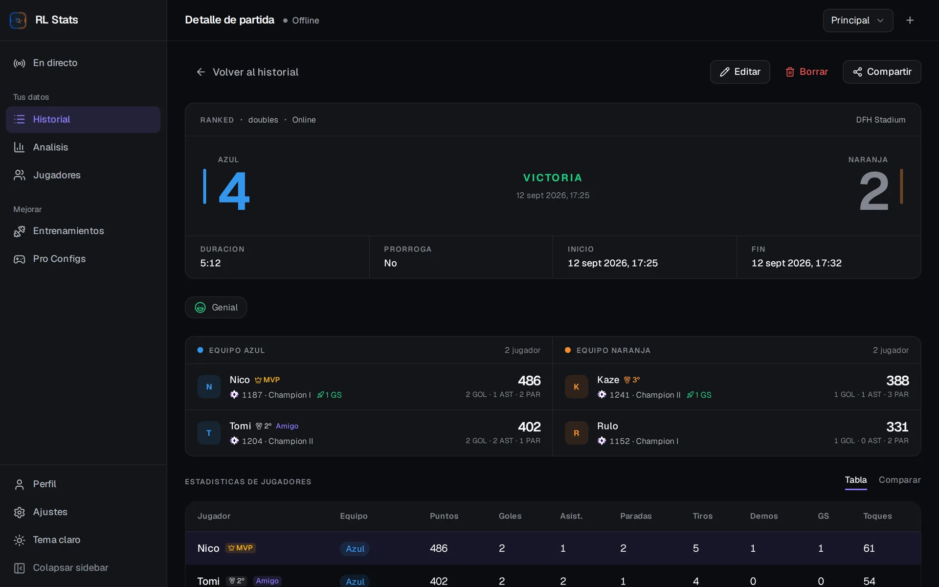939x587 pixels.
Task: Click the Genial mood chip
Action: 216,308
